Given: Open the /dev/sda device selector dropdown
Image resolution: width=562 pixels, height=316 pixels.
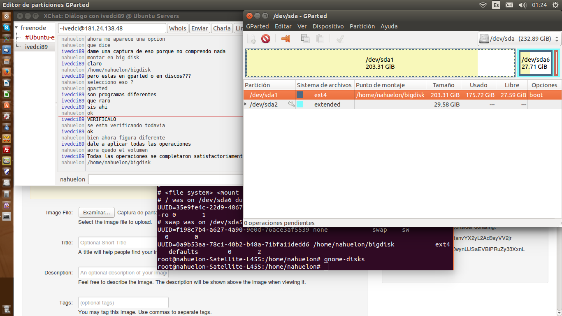Looking at the screenshot, I should 519,39.
